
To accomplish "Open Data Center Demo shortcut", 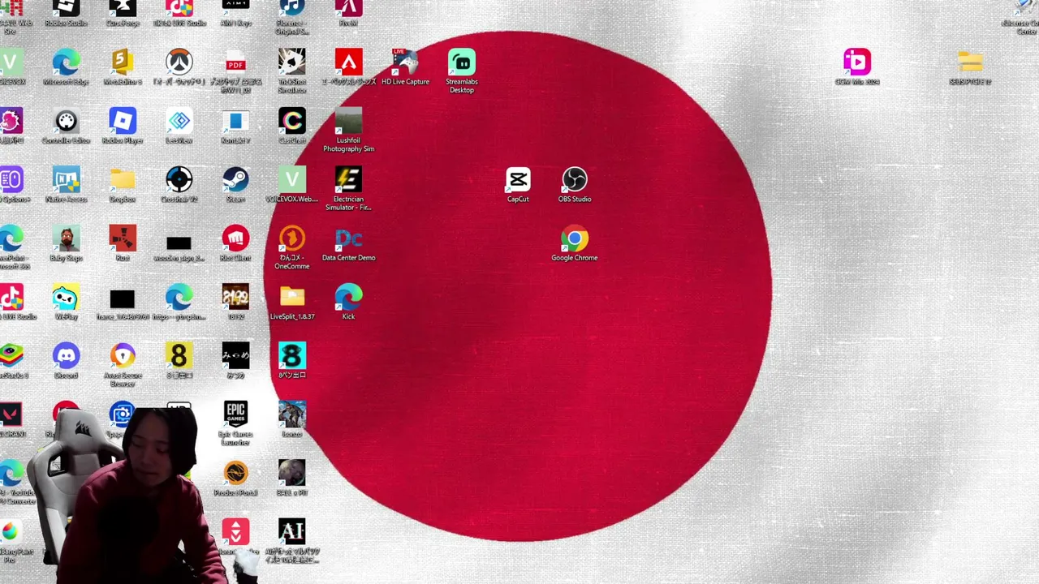I will [348, 238].
